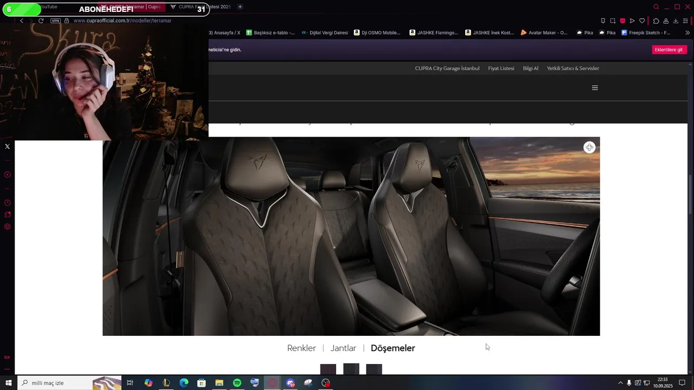Open CUPRA City Garage İstanbul link
This screenshot has height=390, width=694.
(447, 68)
